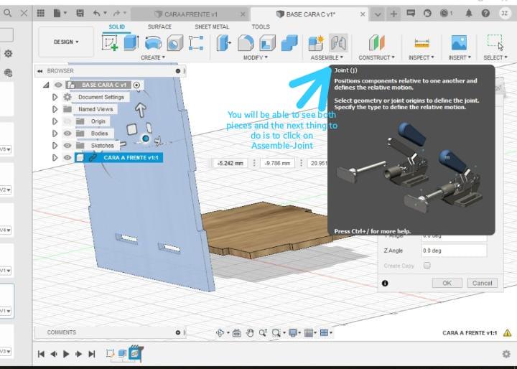Jump to timeline start
Screen dimensions: 517x369
click(41, 354)
